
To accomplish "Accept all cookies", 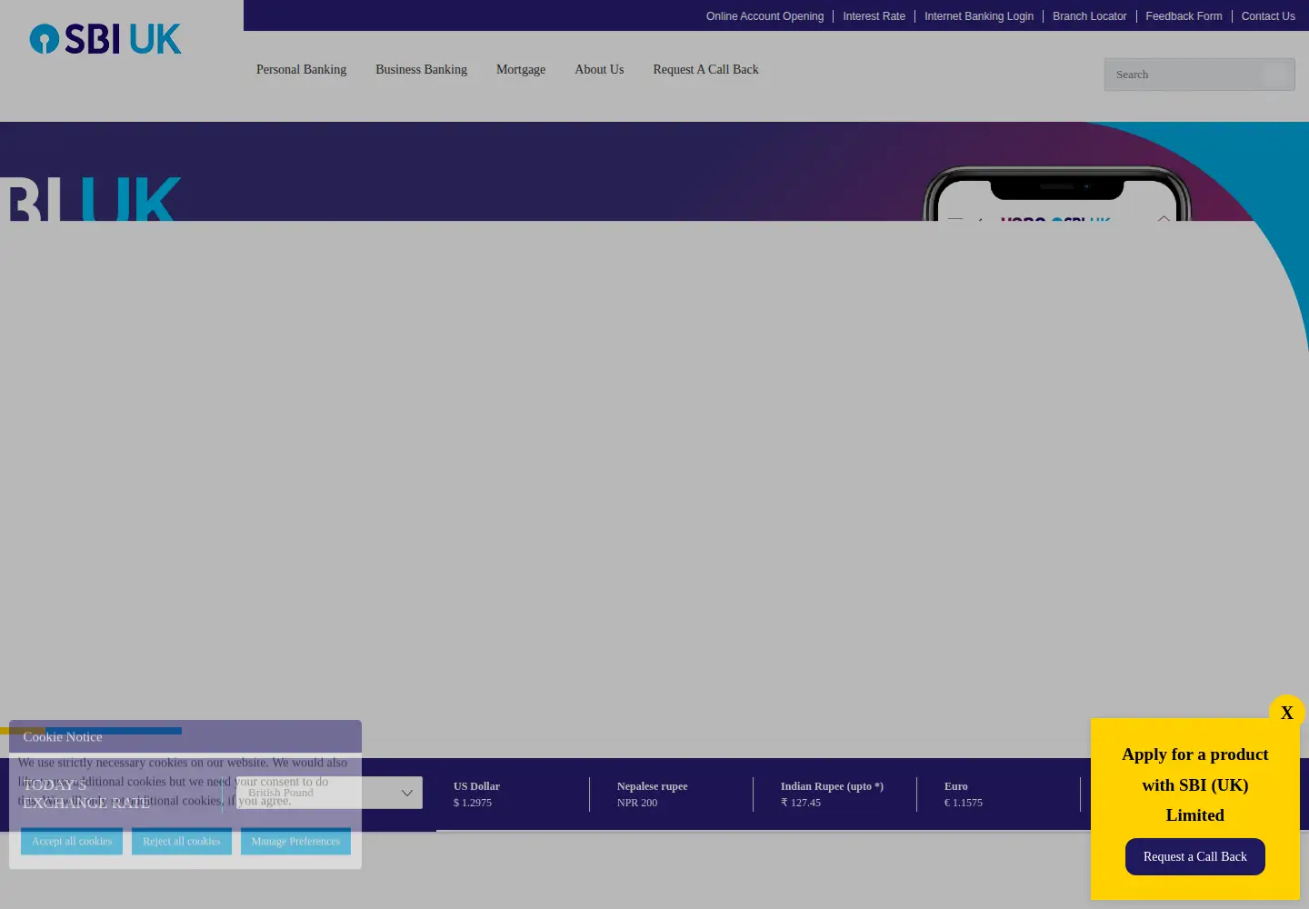I will click(x=72, y=841).
